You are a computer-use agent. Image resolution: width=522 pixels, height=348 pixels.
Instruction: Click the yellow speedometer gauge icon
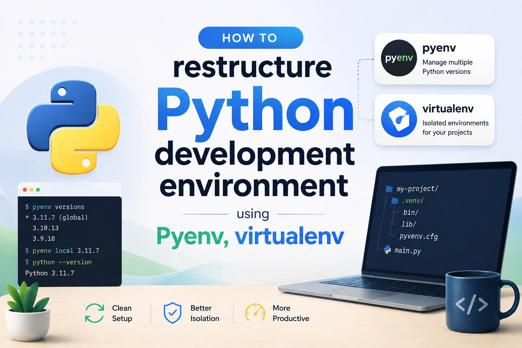255,313
